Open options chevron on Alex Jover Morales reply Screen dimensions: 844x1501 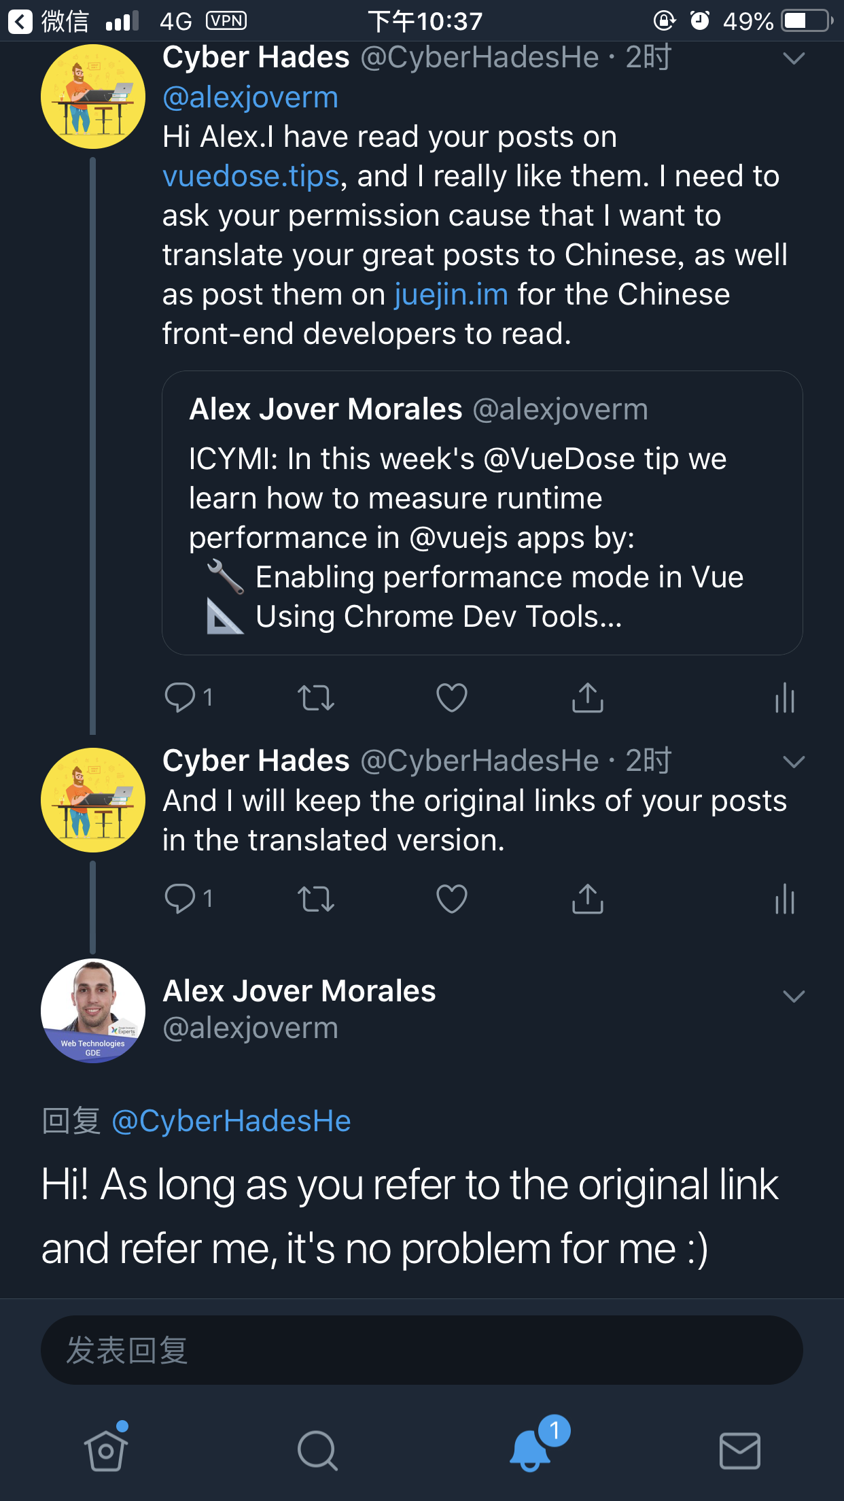tap(794, 997)
